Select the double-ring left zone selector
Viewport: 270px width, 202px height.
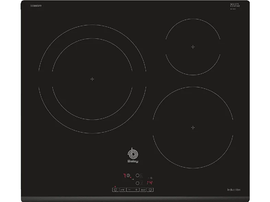(128, 176)
